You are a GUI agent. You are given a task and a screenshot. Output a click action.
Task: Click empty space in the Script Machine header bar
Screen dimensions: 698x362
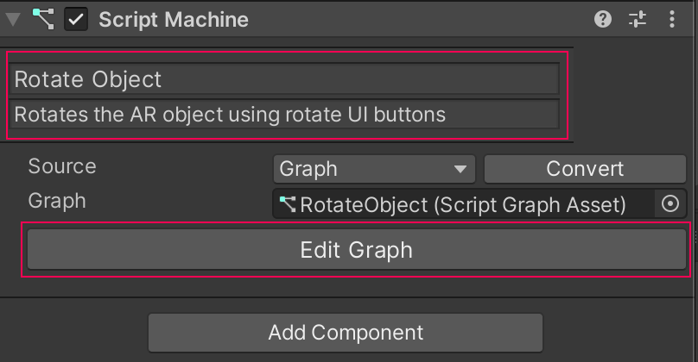[x=415, y=19]
